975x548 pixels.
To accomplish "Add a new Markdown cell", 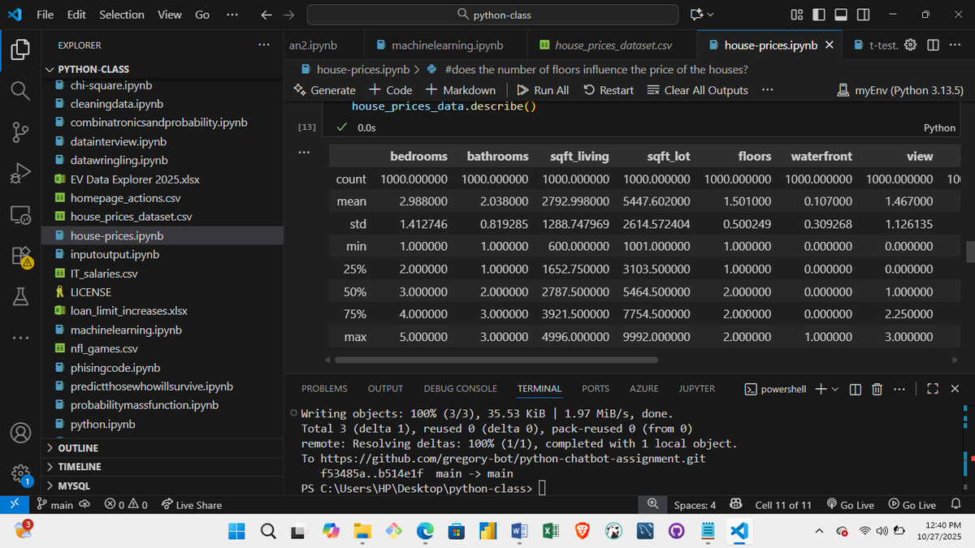I will tap(460, 90).
